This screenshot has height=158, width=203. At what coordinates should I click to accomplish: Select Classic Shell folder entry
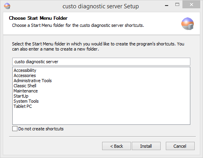(x=25, y=86)
